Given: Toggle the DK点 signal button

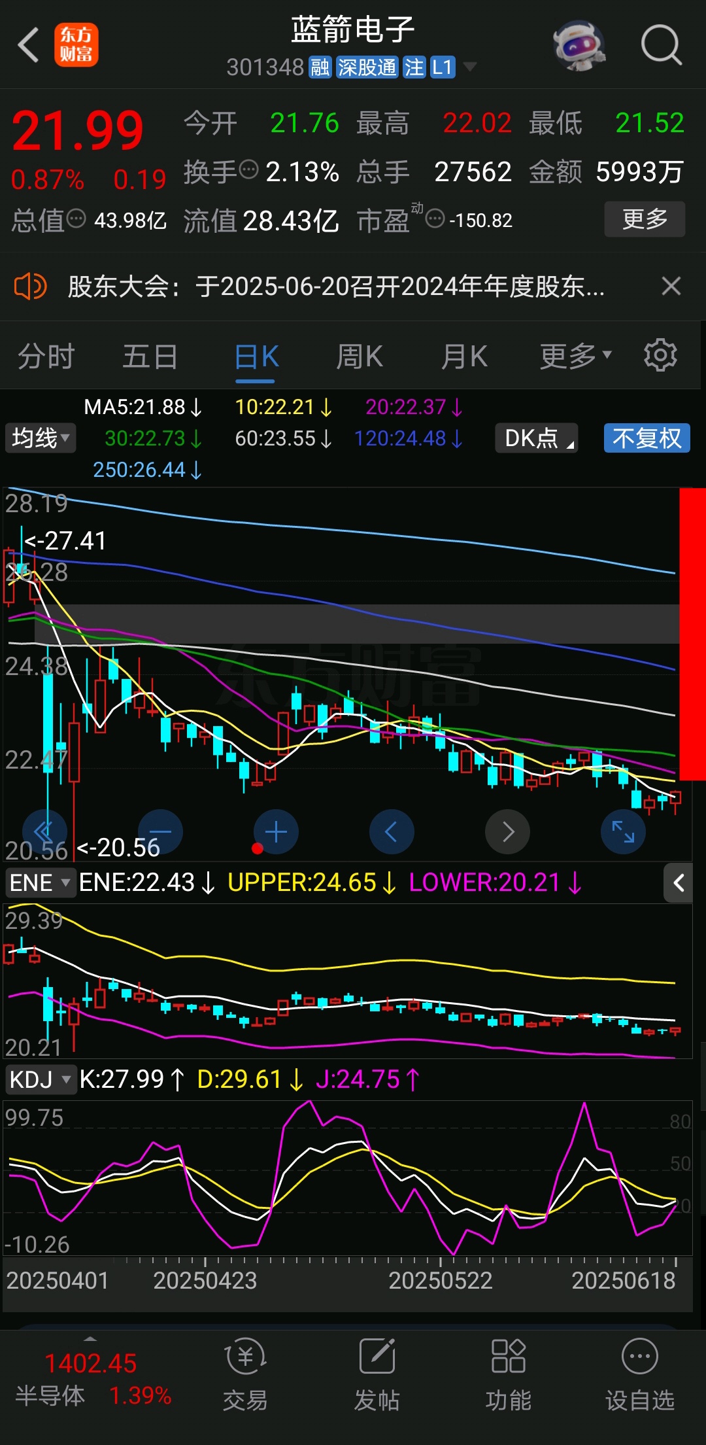Looking at the screenshot, I should coord(536,438).
